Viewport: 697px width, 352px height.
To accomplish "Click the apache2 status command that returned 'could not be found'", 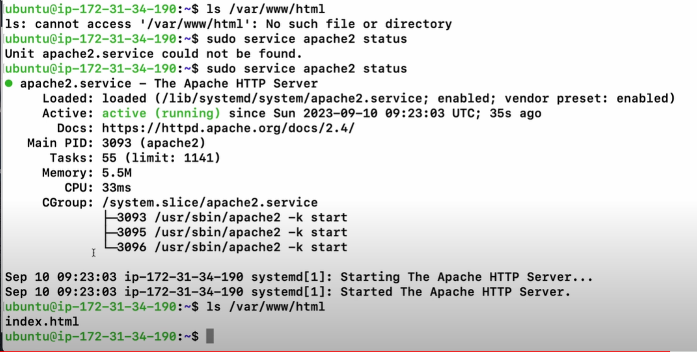I will [307, 38].
